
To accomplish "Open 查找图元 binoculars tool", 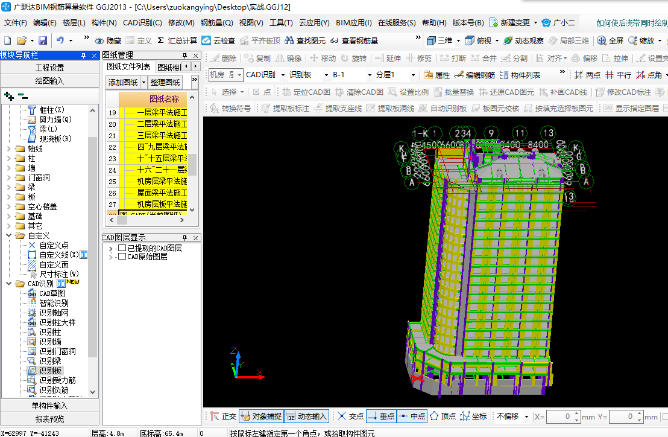I will coord(305,40).
